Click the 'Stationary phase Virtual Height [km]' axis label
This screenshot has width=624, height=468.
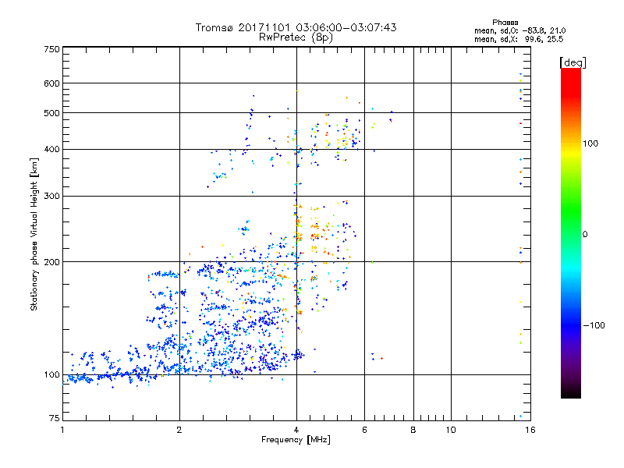coord(34,235)
